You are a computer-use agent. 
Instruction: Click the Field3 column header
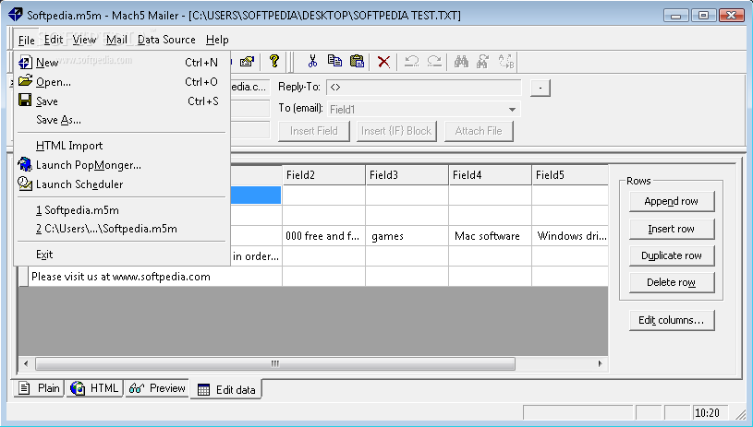point(407,175)
